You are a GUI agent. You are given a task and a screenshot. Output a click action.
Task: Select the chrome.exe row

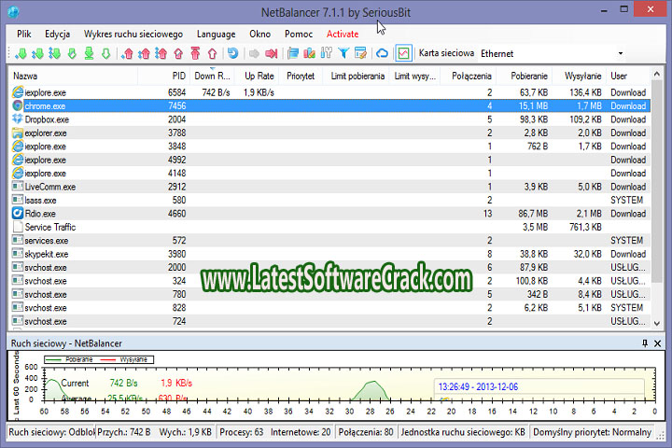click(x=330, y=105)
